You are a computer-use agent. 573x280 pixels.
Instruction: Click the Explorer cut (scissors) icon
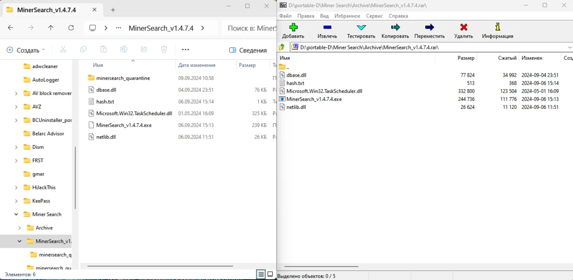pos(63,50)
